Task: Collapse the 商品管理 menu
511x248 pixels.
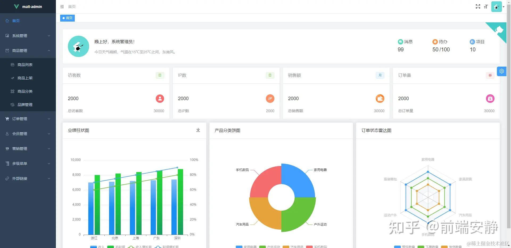Action: 28,51
